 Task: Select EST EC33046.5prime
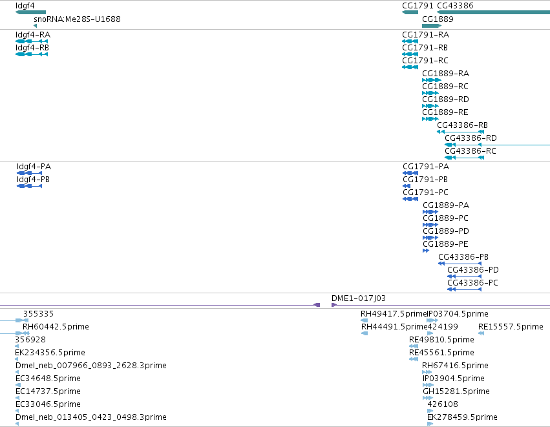[48, 405]
